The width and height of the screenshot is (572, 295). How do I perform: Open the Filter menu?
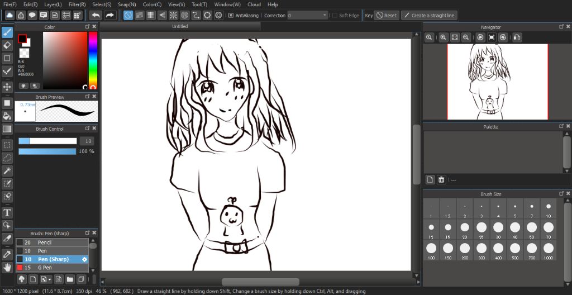[x=77, y=4]
